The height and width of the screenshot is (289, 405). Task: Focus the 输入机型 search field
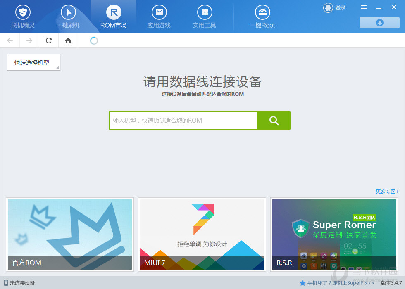(x=183, y=121)
